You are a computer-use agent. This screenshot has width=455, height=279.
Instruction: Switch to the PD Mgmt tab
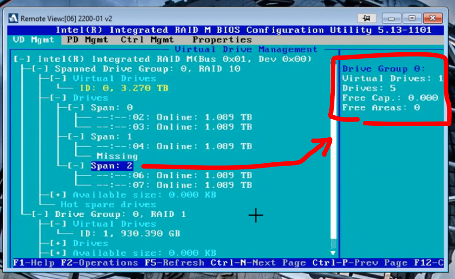click(87, 40)
